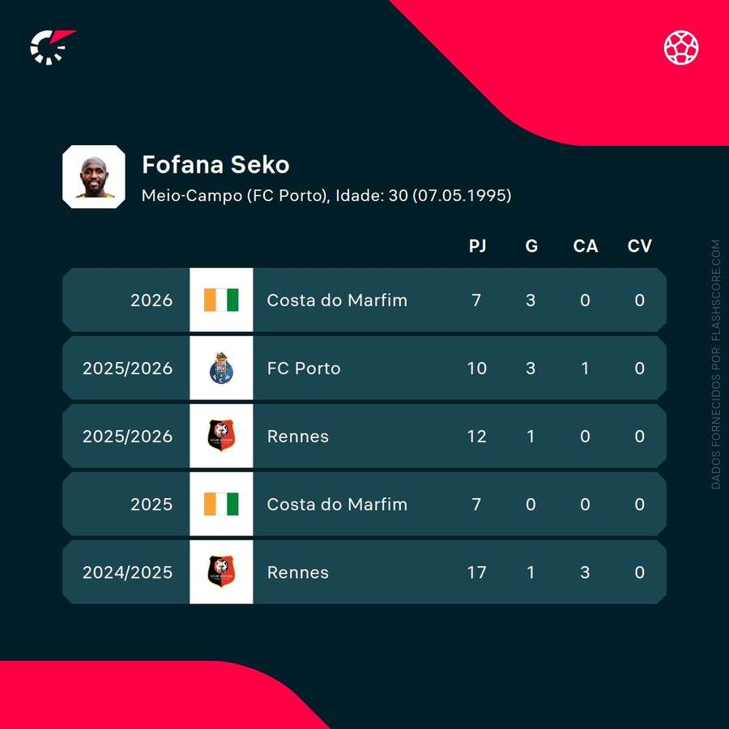
Task: Click the CV column header
Action: tap(639, 246)
